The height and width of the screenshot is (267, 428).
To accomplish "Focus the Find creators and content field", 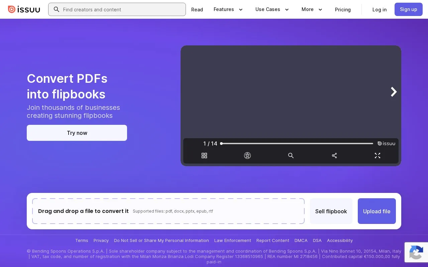I will [x=117, y=9].
